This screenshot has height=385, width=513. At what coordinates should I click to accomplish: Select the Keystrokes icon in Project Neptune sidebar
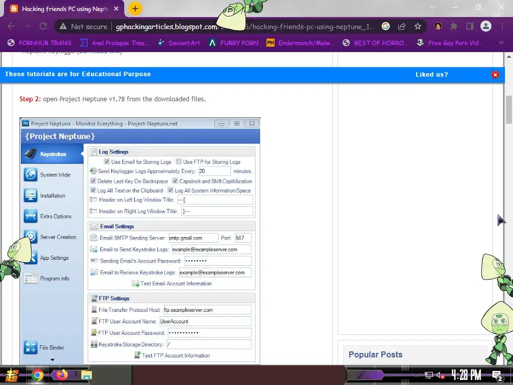click(x=31, y=154)
